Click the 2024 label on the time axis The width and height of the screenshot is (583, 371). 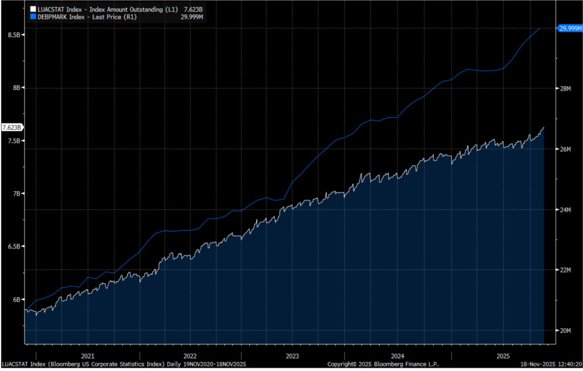click(397, 355)
